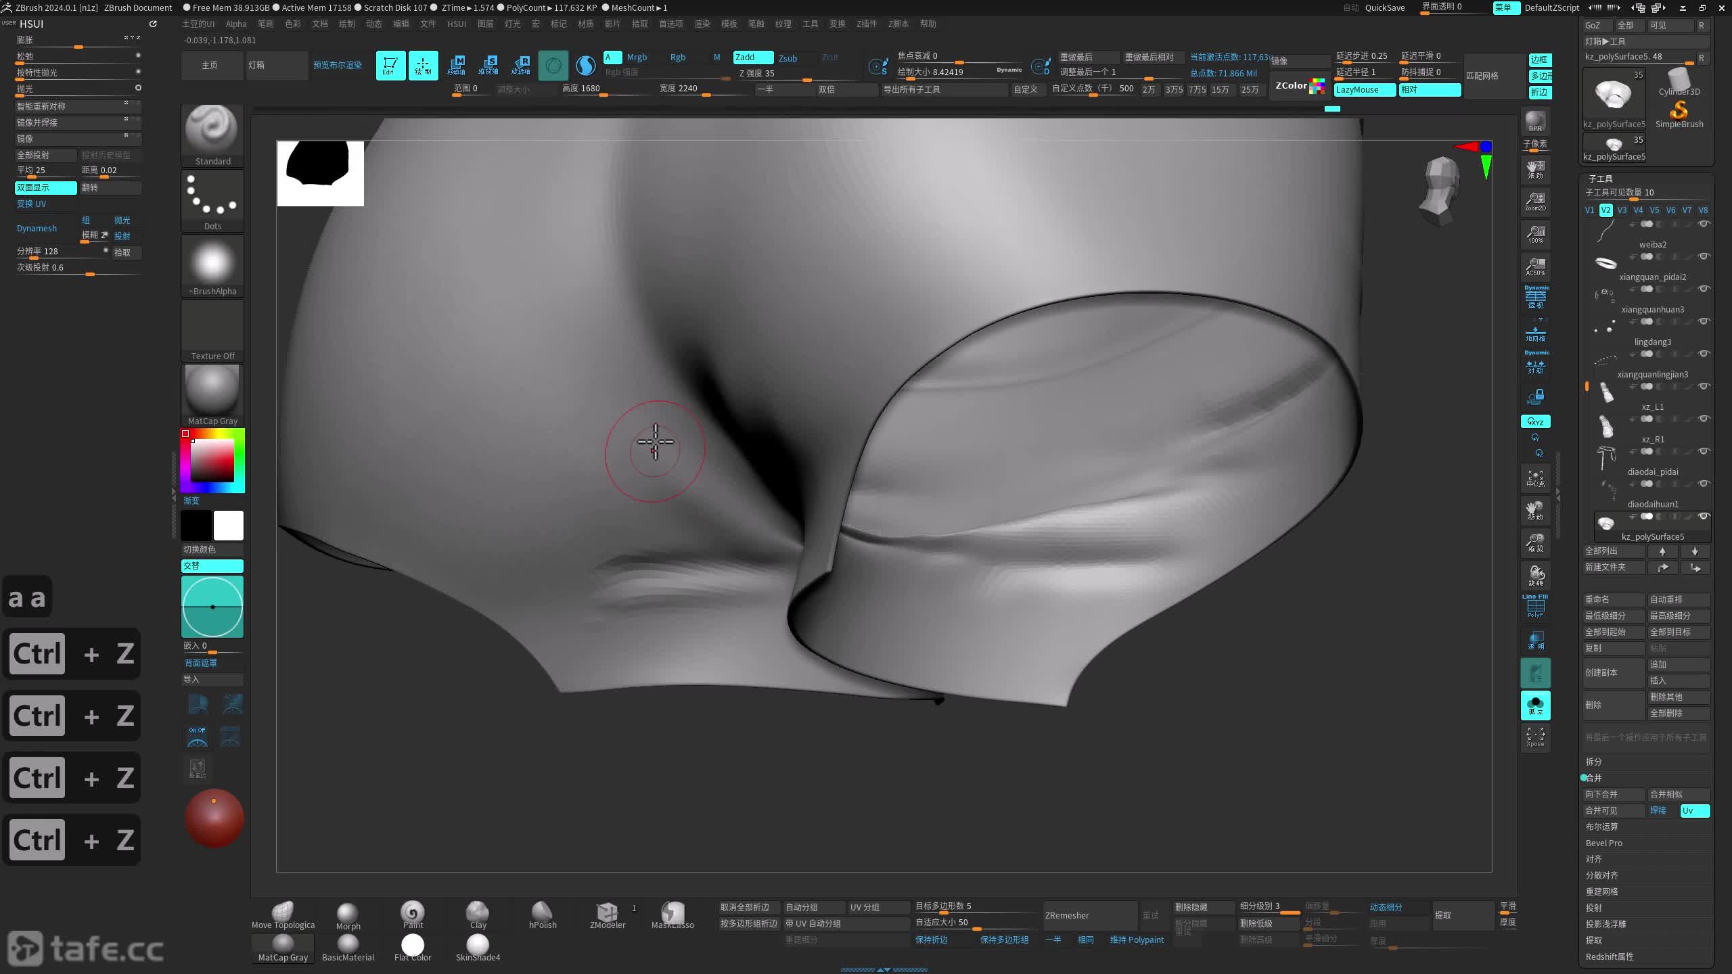
Task: Click the QuickSave button
Action: click(1385, 7)
